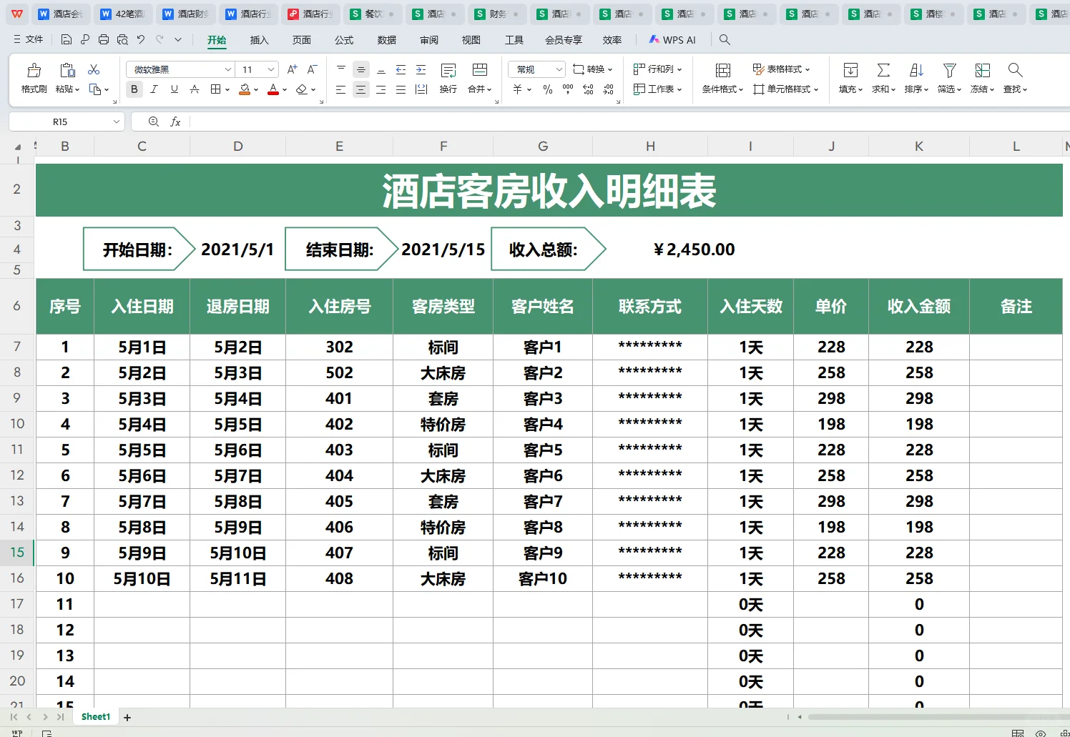Click the Save icon in quick access bar
The height and width of the screenshot is (737, 1070).
click(67, 40)
